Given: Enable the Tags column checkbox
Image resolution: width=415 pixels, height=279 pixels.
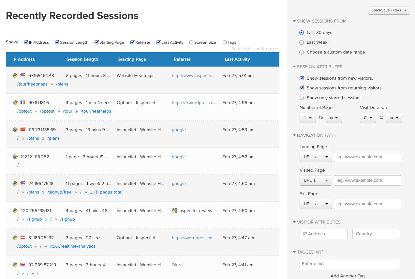Looking at the screenshot, I should [224, 42].
